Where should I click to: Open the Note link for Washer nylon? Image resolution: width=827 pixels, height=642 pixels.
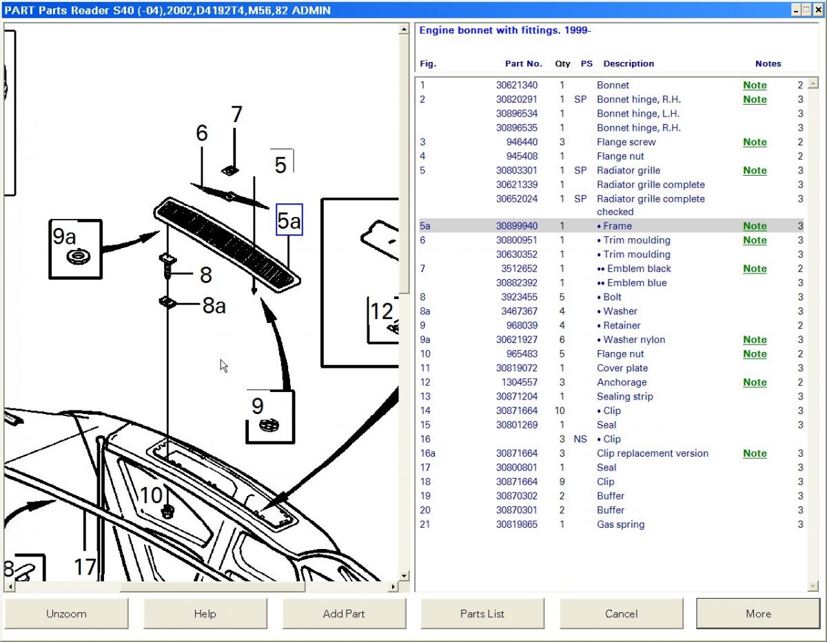pyautogui.click(x=755, y=340)
